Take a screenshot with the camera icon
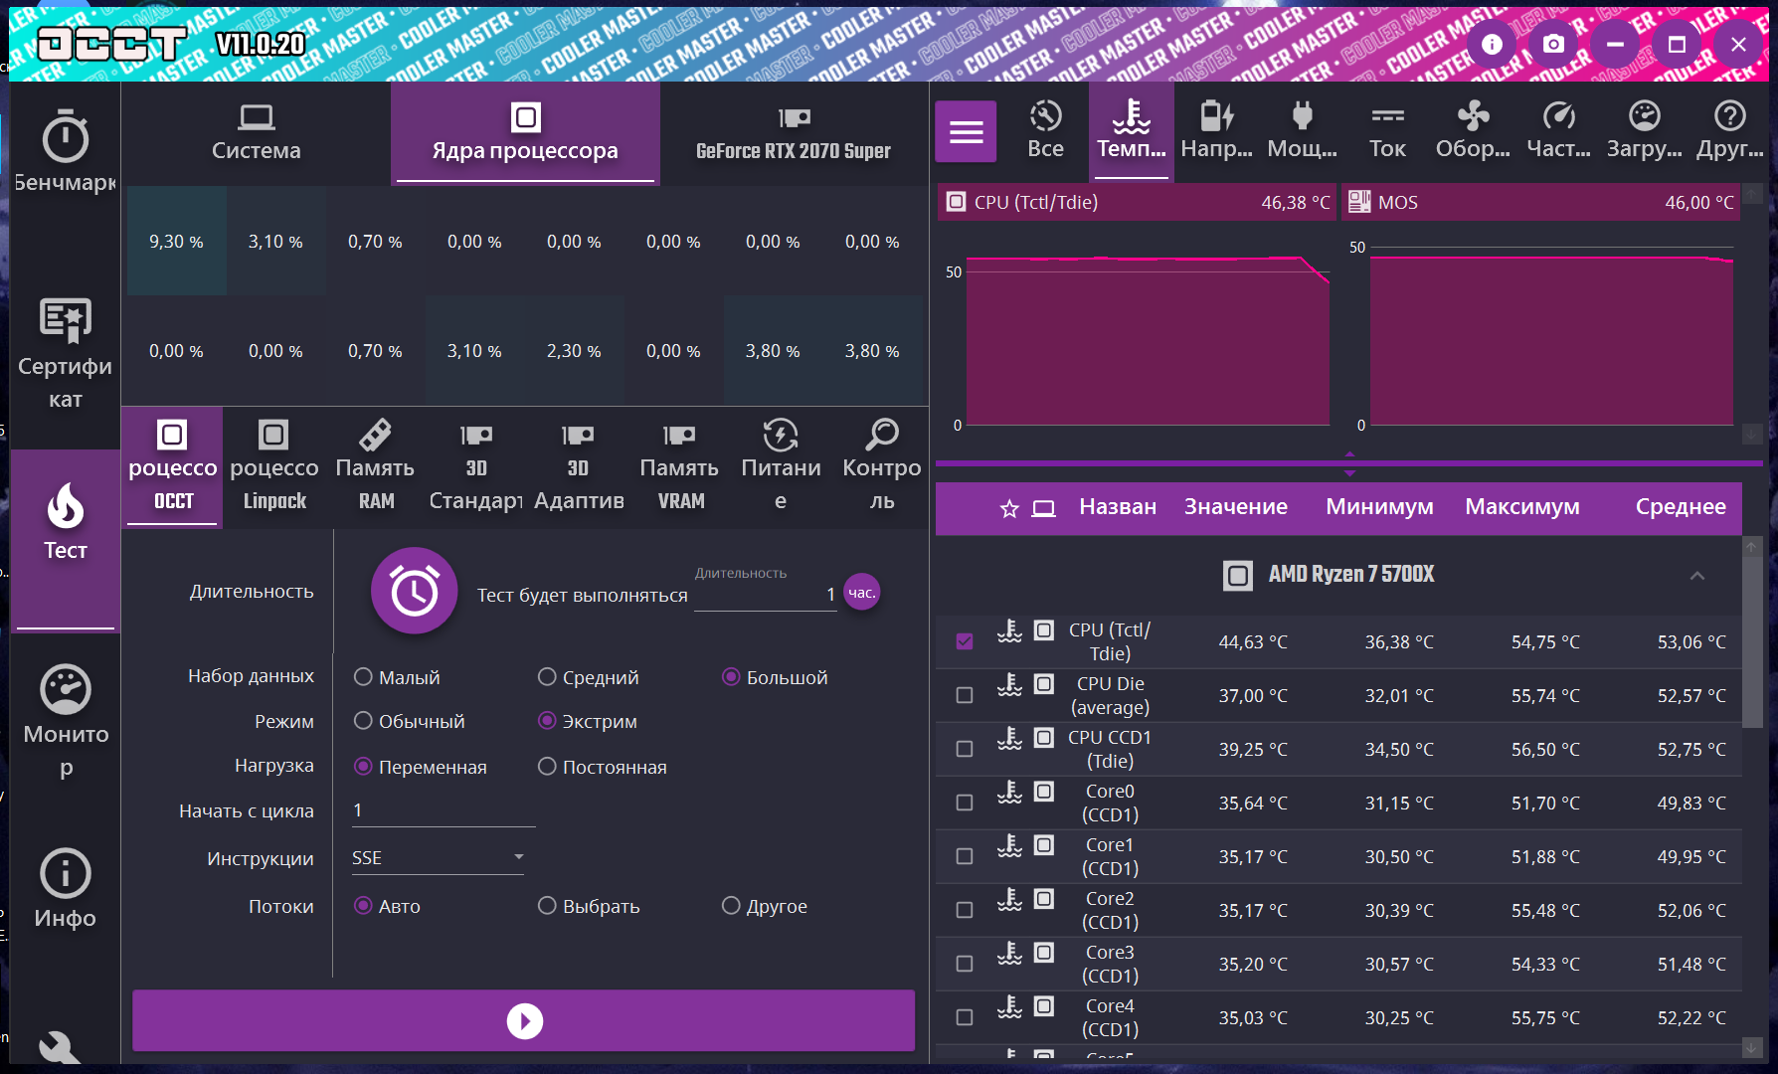1778x1074 pixels. pyautogui.click(x=1553, y=45)
